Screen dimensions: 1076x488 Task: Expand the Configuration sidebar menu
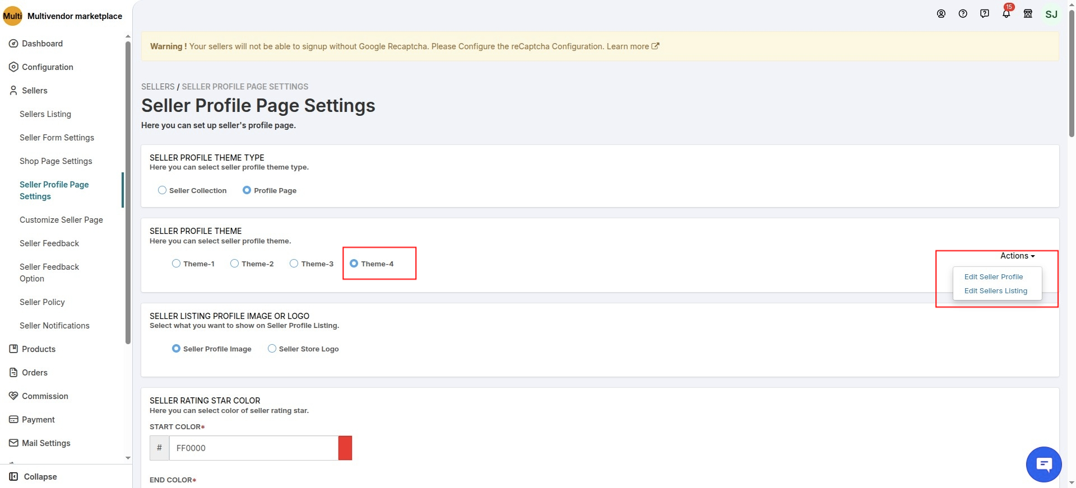pos(47,67)
